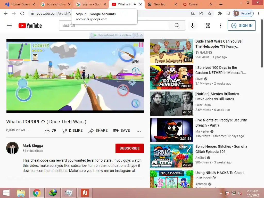
Task: Open Internet Download Manager in taskbar
Action: point(53,193)
